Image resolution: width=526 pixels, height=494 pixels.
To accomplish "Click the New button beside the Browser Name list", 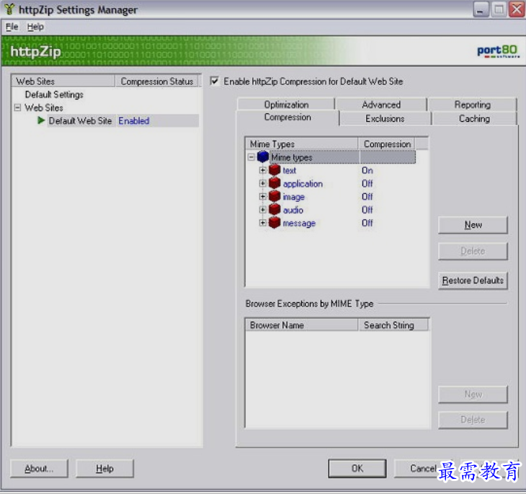I will [x=473, y=394].
